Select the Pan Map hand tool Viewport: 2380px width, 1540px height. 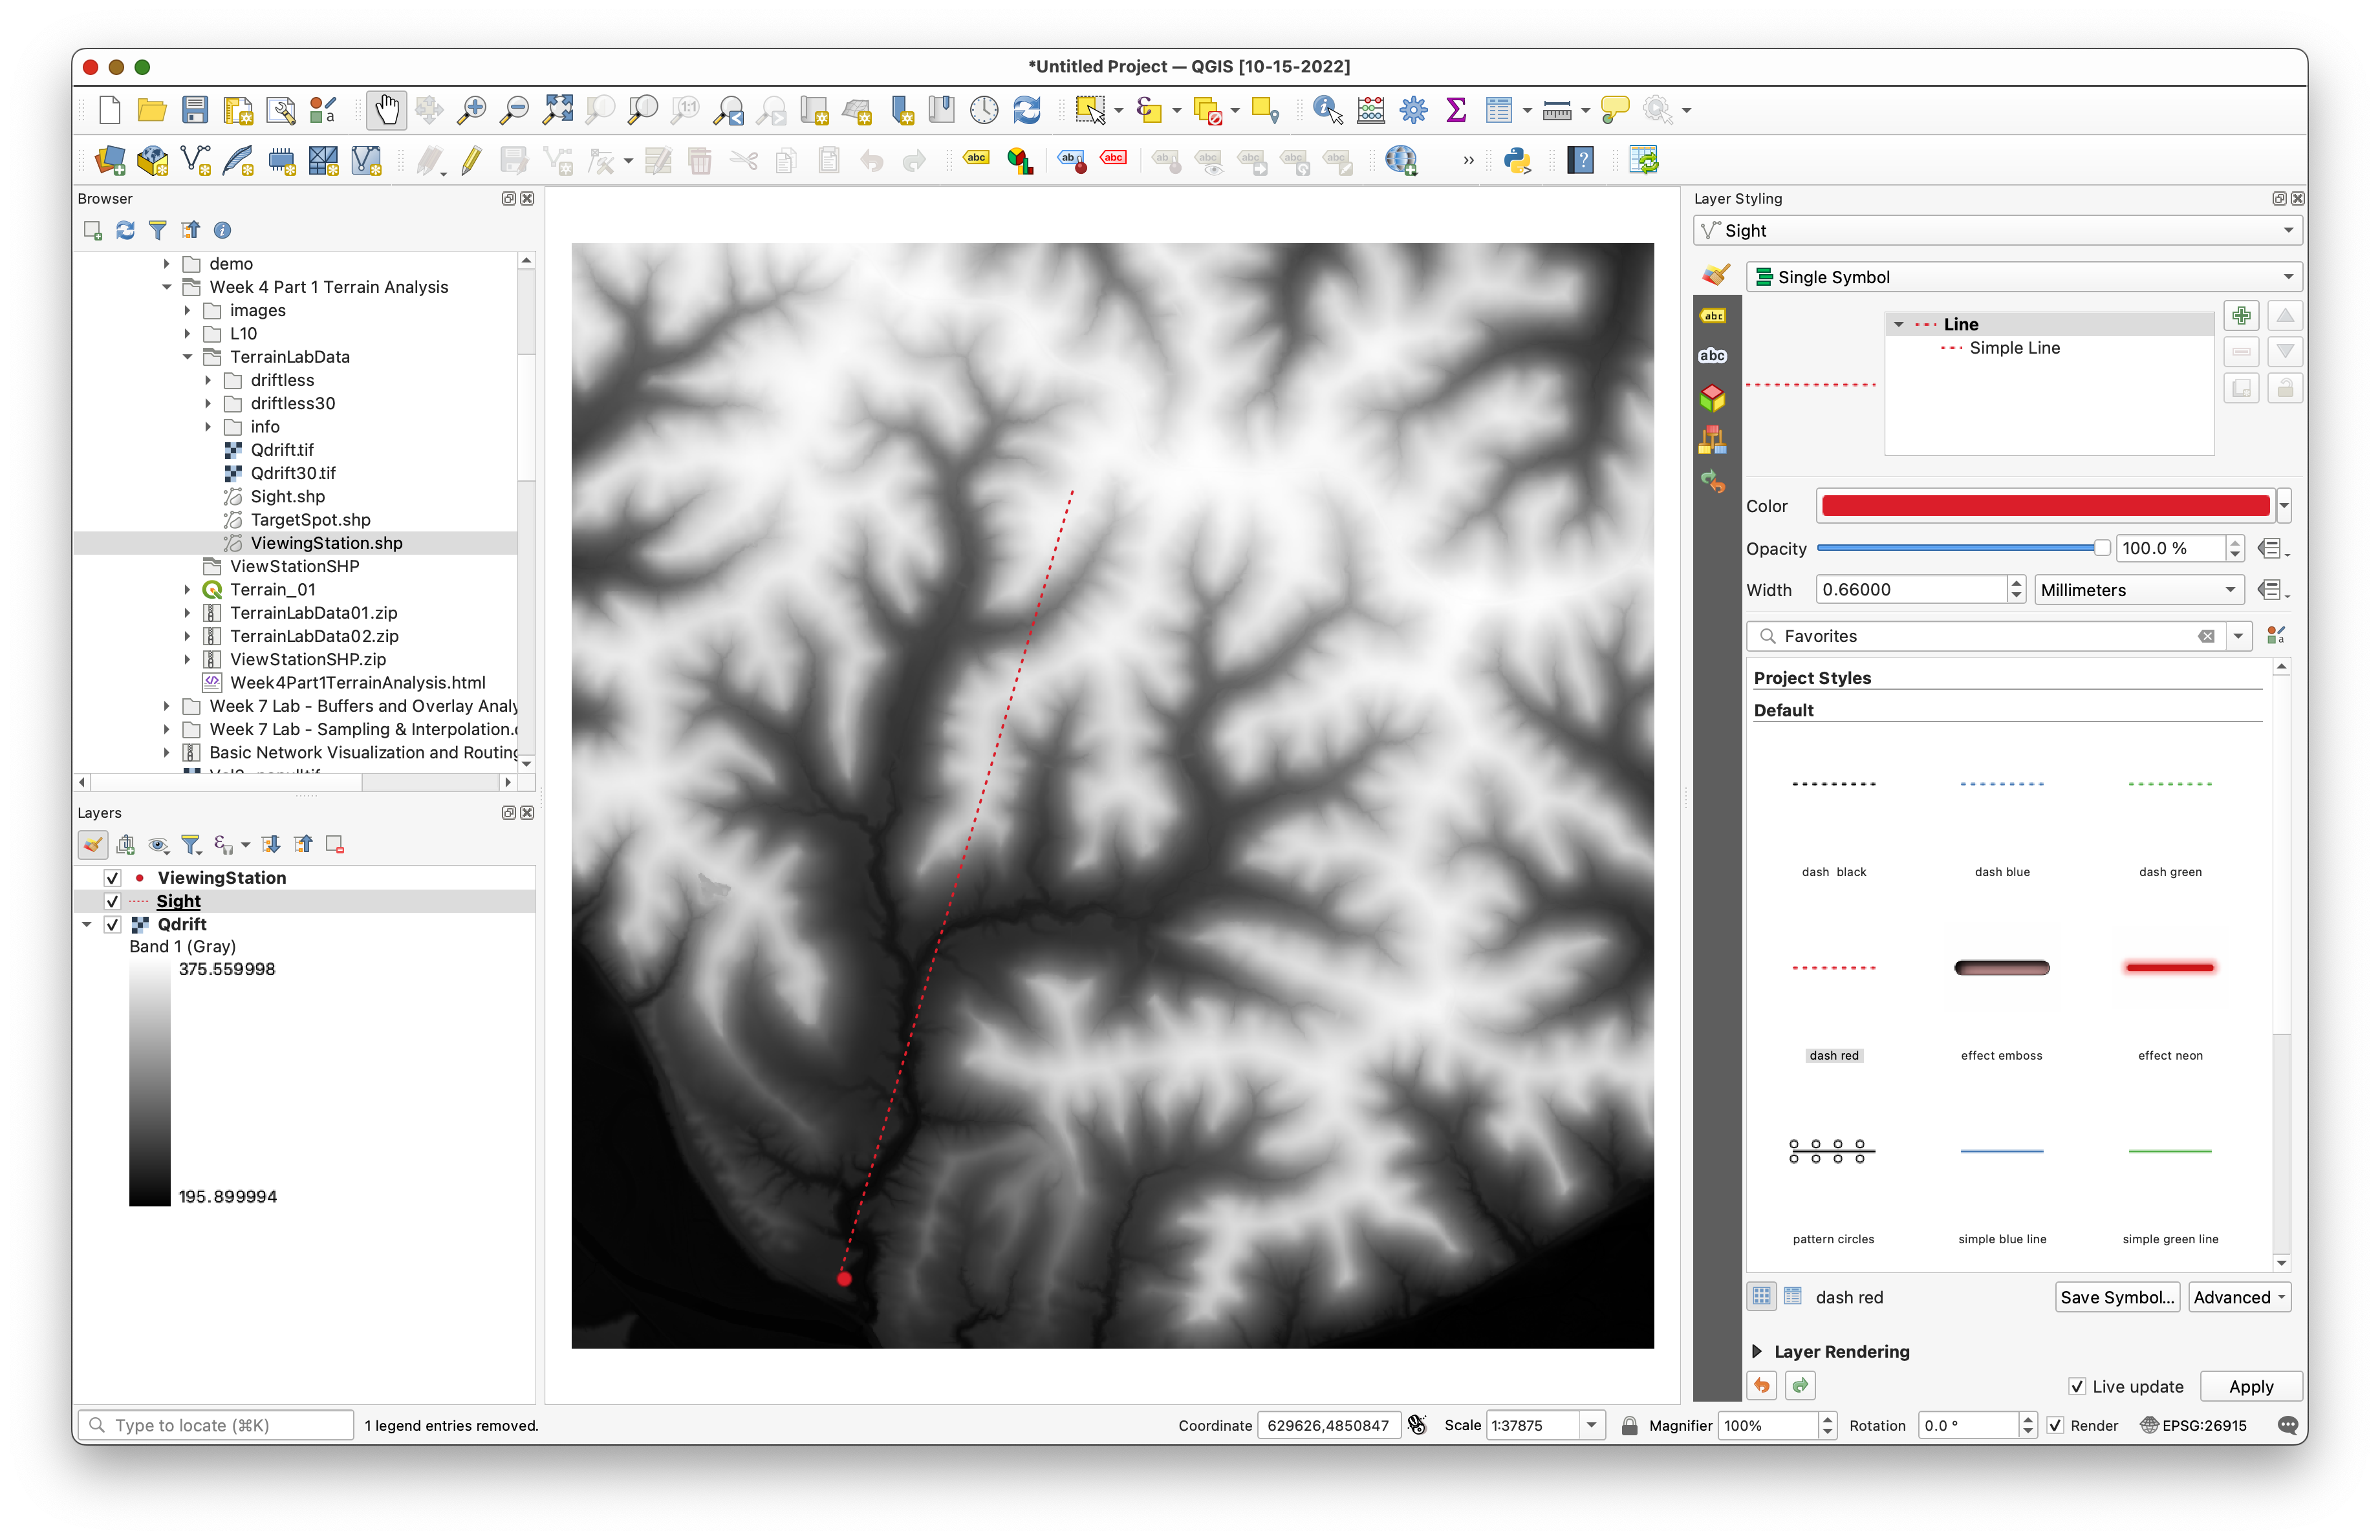386,110
